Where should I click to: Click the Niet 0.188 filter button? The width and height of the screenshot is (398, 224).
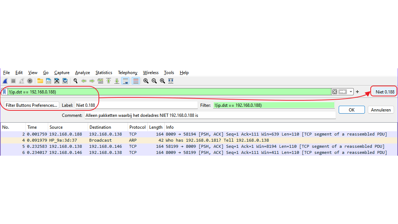pyautogui.click(x=385, y=92)
